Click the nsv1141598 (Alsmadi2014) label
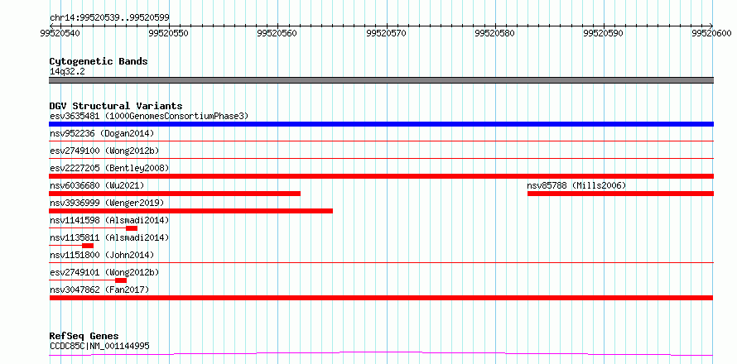Image resolution: width=737 pixels, height=364 pixels. click(x=109, y=220)
